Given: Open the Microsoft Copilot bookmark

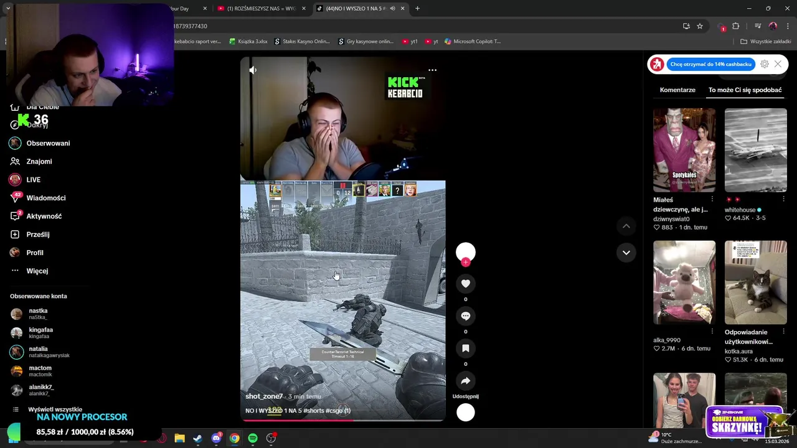Looking at the screenshot, I should click(473, 42).
